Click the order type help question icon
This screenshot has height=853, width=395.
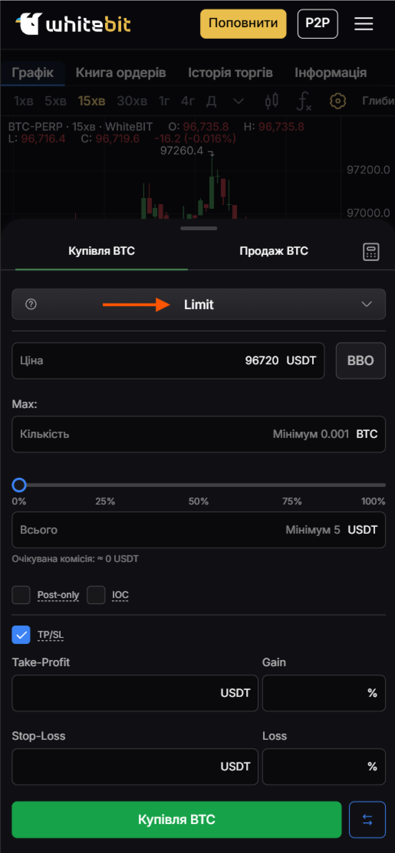pyautogui.click(x=31, y=304)
